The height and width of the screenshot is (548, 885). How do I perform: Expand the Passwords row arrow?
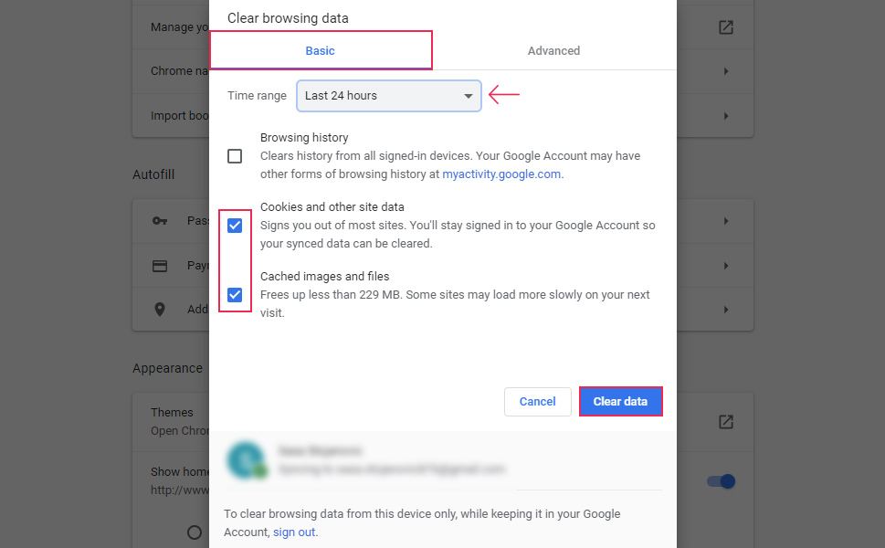point(726,221)
